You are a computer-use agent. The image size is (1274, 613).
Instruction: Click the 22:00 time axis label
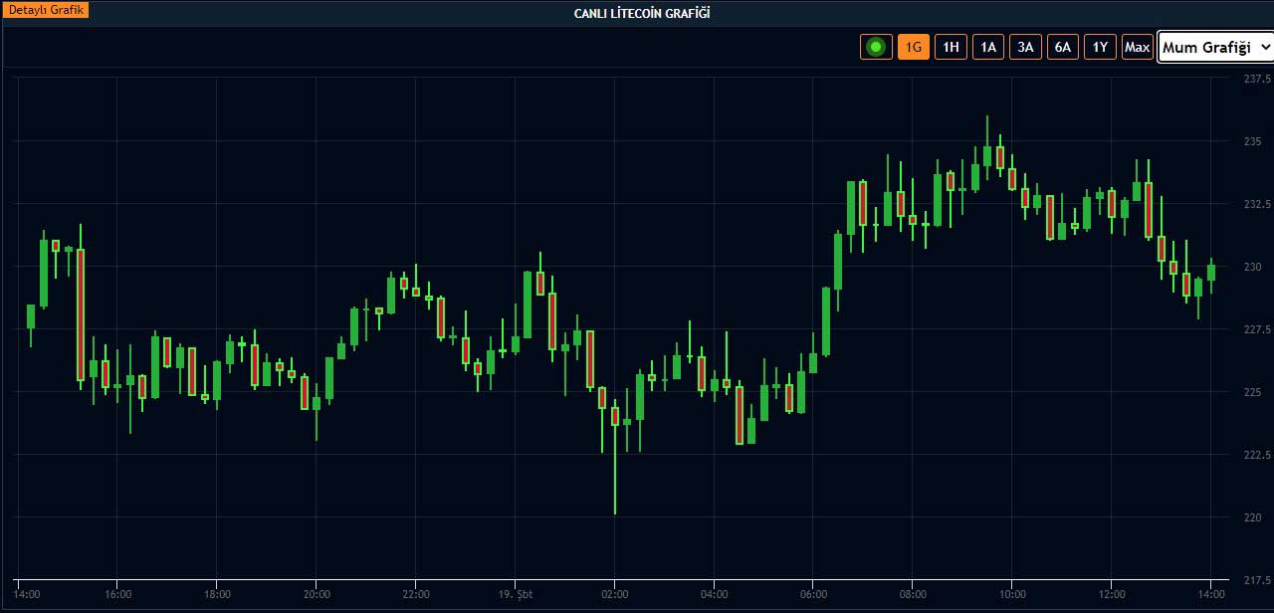(x=416, y=594)
